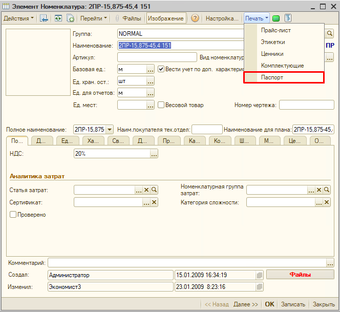Select Прайс-лист from print menu
340x312 pixels.
[x=284, y=30]
